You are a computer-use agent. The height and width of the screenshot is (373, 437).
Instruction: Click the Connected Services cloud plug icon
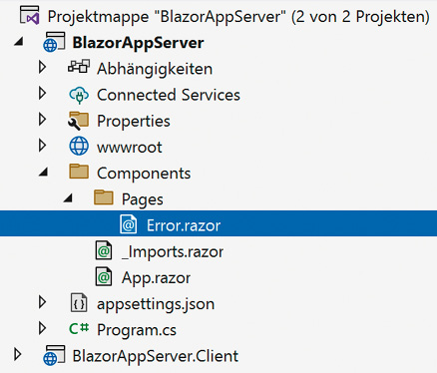coord(79,95)
